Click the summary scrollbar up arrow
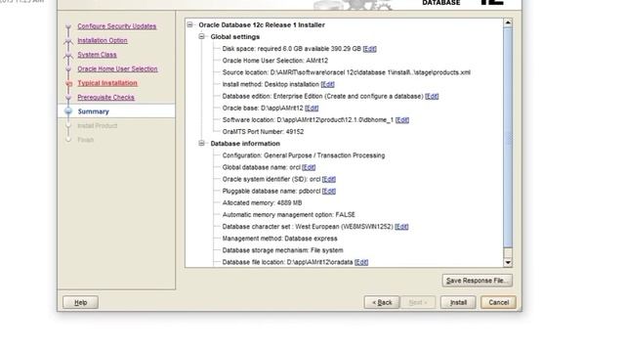Viewport: 625px width, 352px height. click(508, 22)
